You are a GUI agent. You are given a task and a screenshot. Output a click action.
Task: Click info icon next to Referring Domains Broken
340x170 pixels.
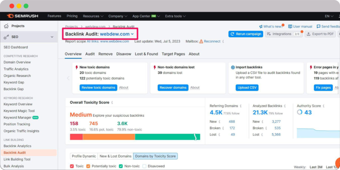[x=223, y=128]
